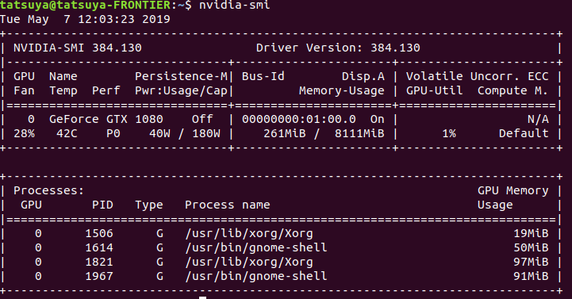Viewport: 572px width, 299px height.
Task: Click the "Processes:" label
Action: tap(49, 190)
